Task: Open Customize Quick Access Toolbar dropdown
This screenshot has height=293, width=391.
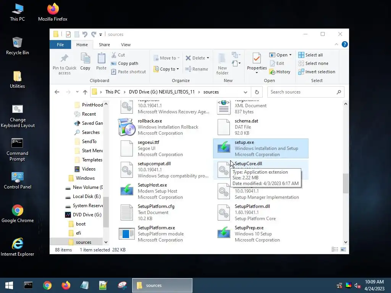Action: click(100, 34)
